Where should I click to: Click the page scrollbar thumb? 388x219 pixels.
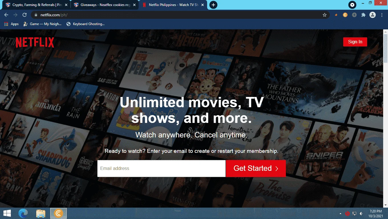(385, 48)
